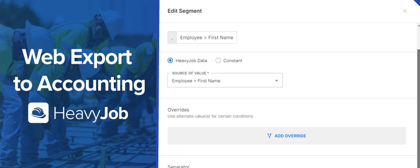420x168 pixels.
Task: Select the HeavyJob Data radio button
Action: [x=170, y=61]
